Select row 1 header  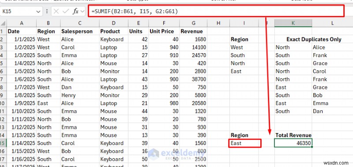(3, 31)
